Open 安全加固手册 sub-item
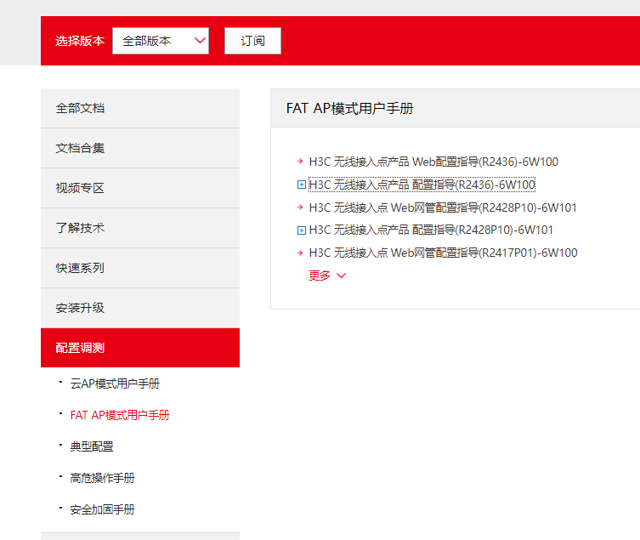The width and height of the screenshot is (640, 540). click(x=102, y=509)
